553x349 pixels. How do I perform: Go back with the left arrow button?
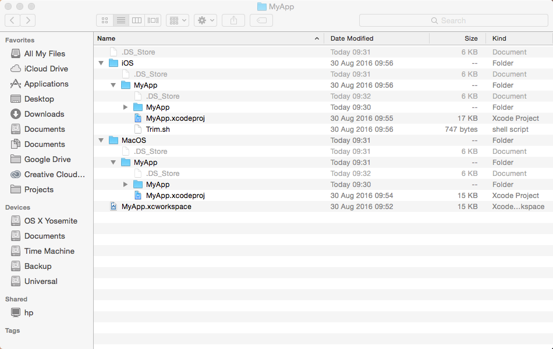pyautogui.click(x=12, y=20)
